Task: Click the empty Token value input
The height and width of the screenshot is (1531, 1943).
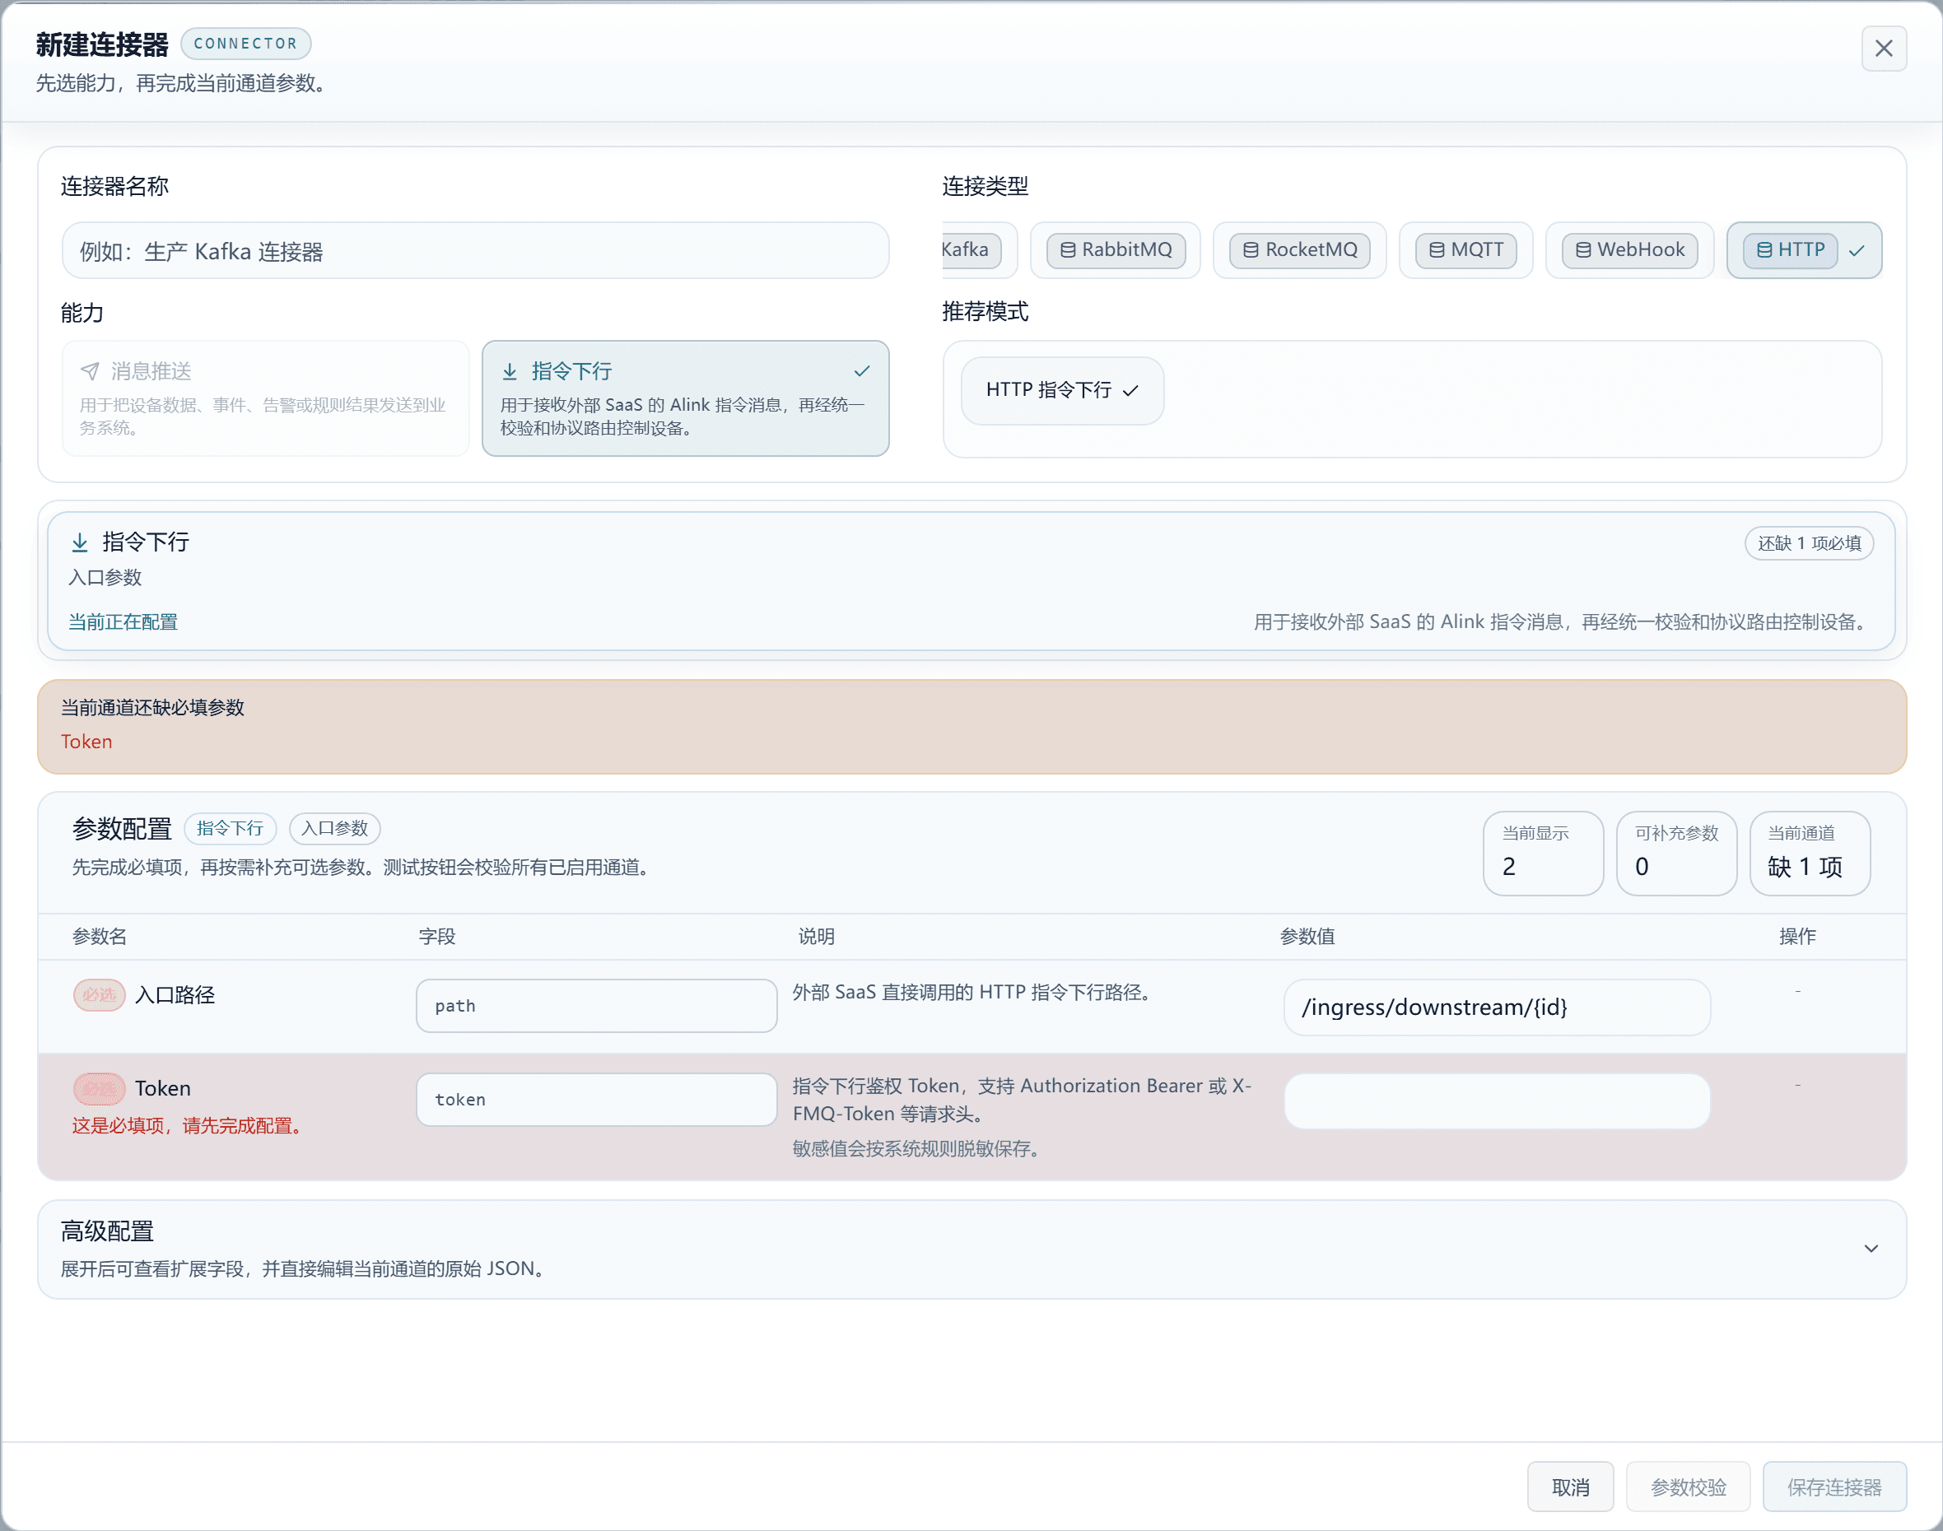Action: [1497, 1101]
